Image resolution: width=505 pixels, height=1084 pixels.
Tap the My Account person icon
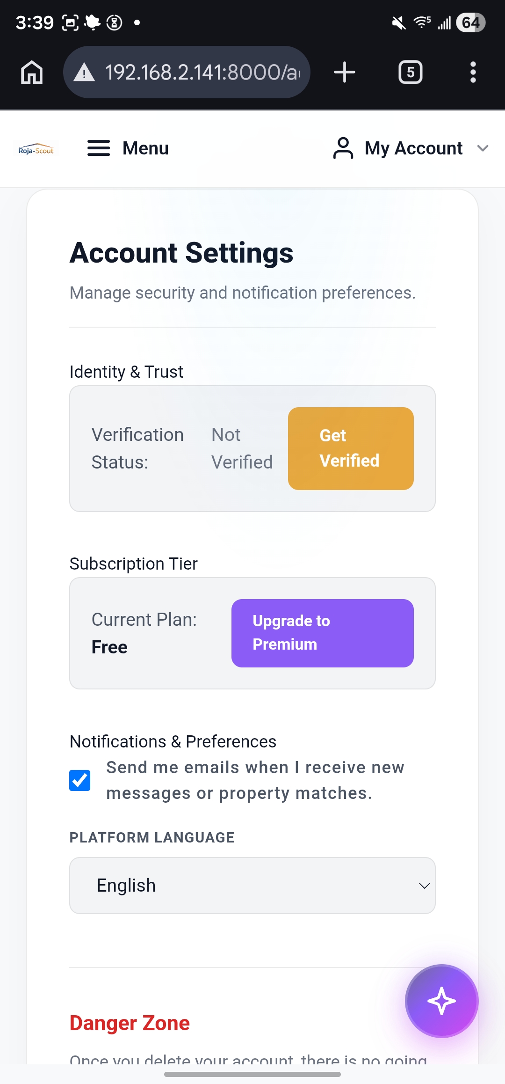tap(343, 148)
